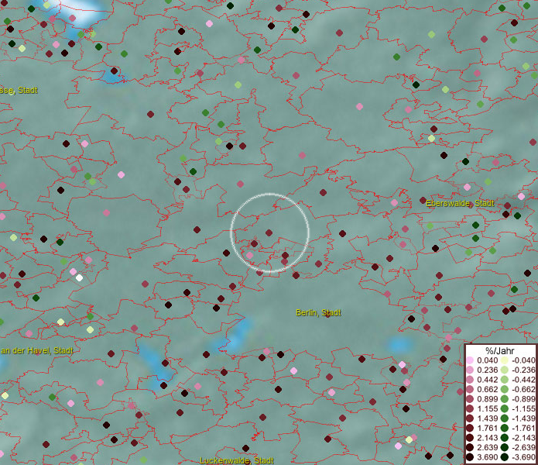Click the legend color swatch for 0.040
Screen dimensions: 538x465
[x=470, y=360]
